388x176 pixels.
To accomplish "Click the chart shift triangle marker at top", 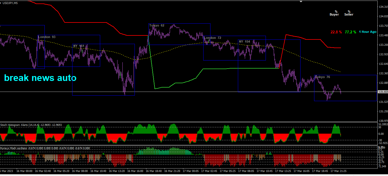I will [x=301, y=1].
